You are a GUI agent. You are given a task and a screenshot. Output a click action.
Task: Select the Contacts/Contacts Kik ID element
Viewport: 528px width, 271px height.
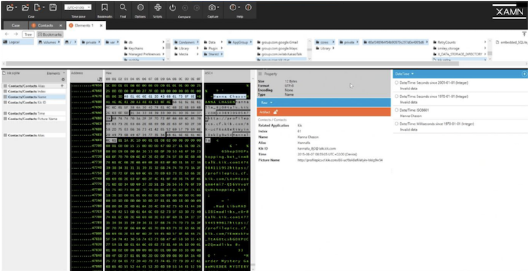(34, 102)
